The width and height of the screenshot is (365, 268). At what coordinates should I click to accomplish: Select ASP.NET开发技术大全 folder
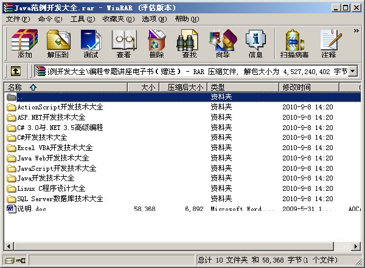(x=51, y=117)
